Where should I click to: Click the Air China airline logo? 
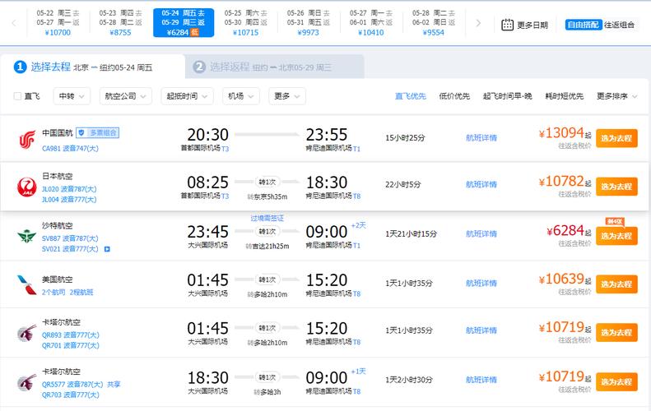coord(27,140)
